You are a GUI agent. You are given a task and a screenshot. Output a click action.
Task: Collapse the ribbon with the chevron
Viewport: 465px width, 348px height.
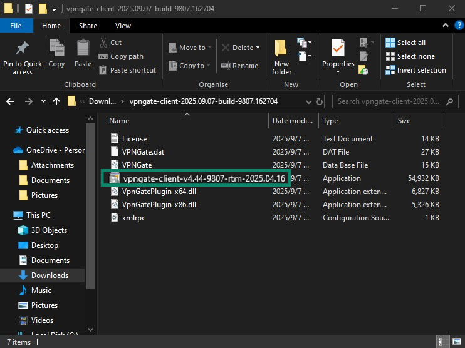(x=445, y=26)
